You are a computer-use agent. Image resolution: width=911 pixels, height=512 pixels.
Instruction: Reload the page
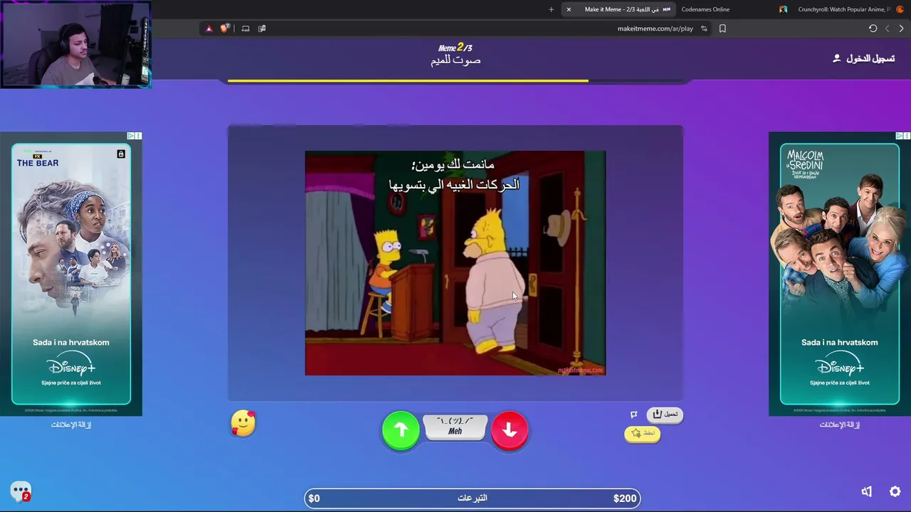pyautogui.click(x=873, y=28)
